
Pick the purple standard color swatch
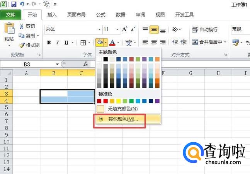(157, 101)
